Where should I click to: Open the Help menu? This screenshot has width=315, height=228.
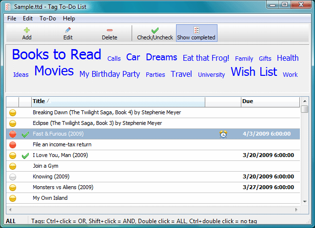tap(69, 18)
